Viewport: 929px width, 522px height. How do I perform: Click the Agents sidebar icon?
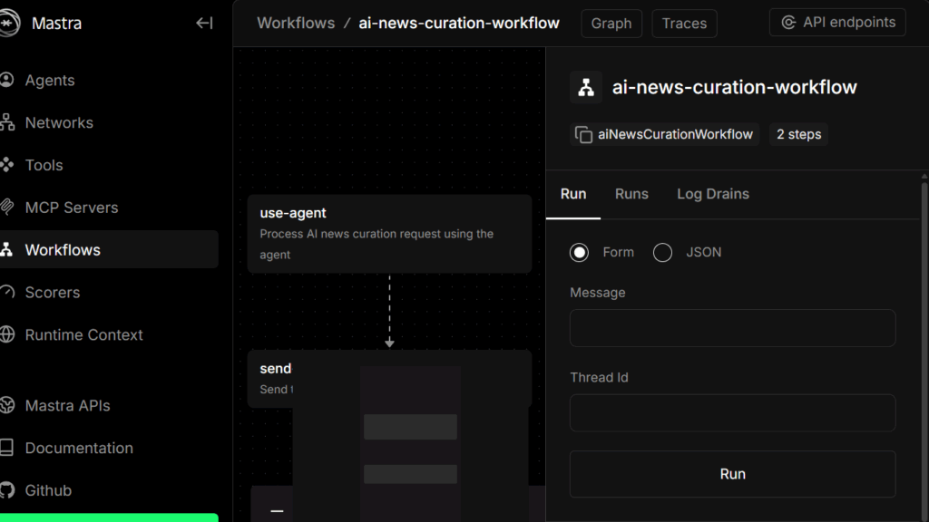(x=7, y=80)
